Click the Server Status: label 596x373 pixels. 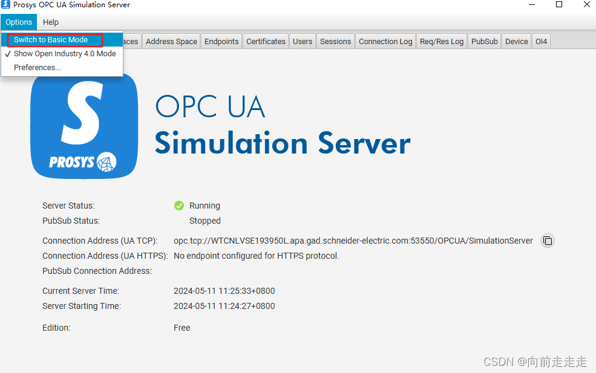68,206
